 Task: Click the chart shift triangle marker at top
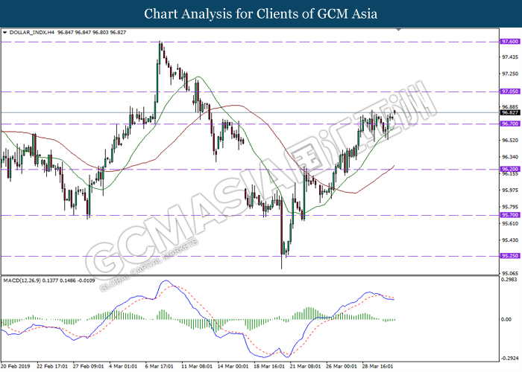398,30
